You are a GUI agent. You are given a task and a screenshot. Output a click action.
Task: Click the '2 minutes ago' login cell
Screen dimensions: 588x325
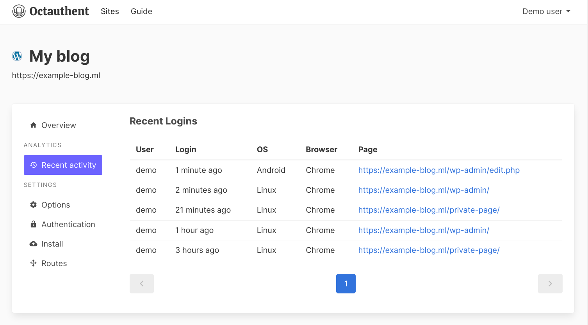pyautogui.click(x=201, y=190)
